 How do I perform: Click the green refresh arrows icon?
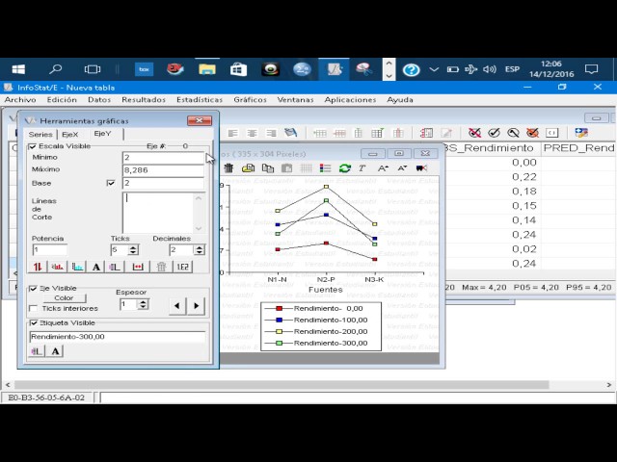coord(345,168)
